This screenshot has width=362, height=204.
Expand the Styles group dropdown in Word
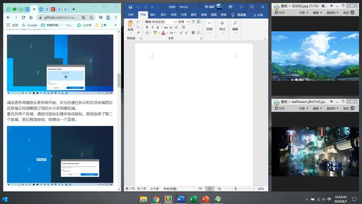[222, 28]
